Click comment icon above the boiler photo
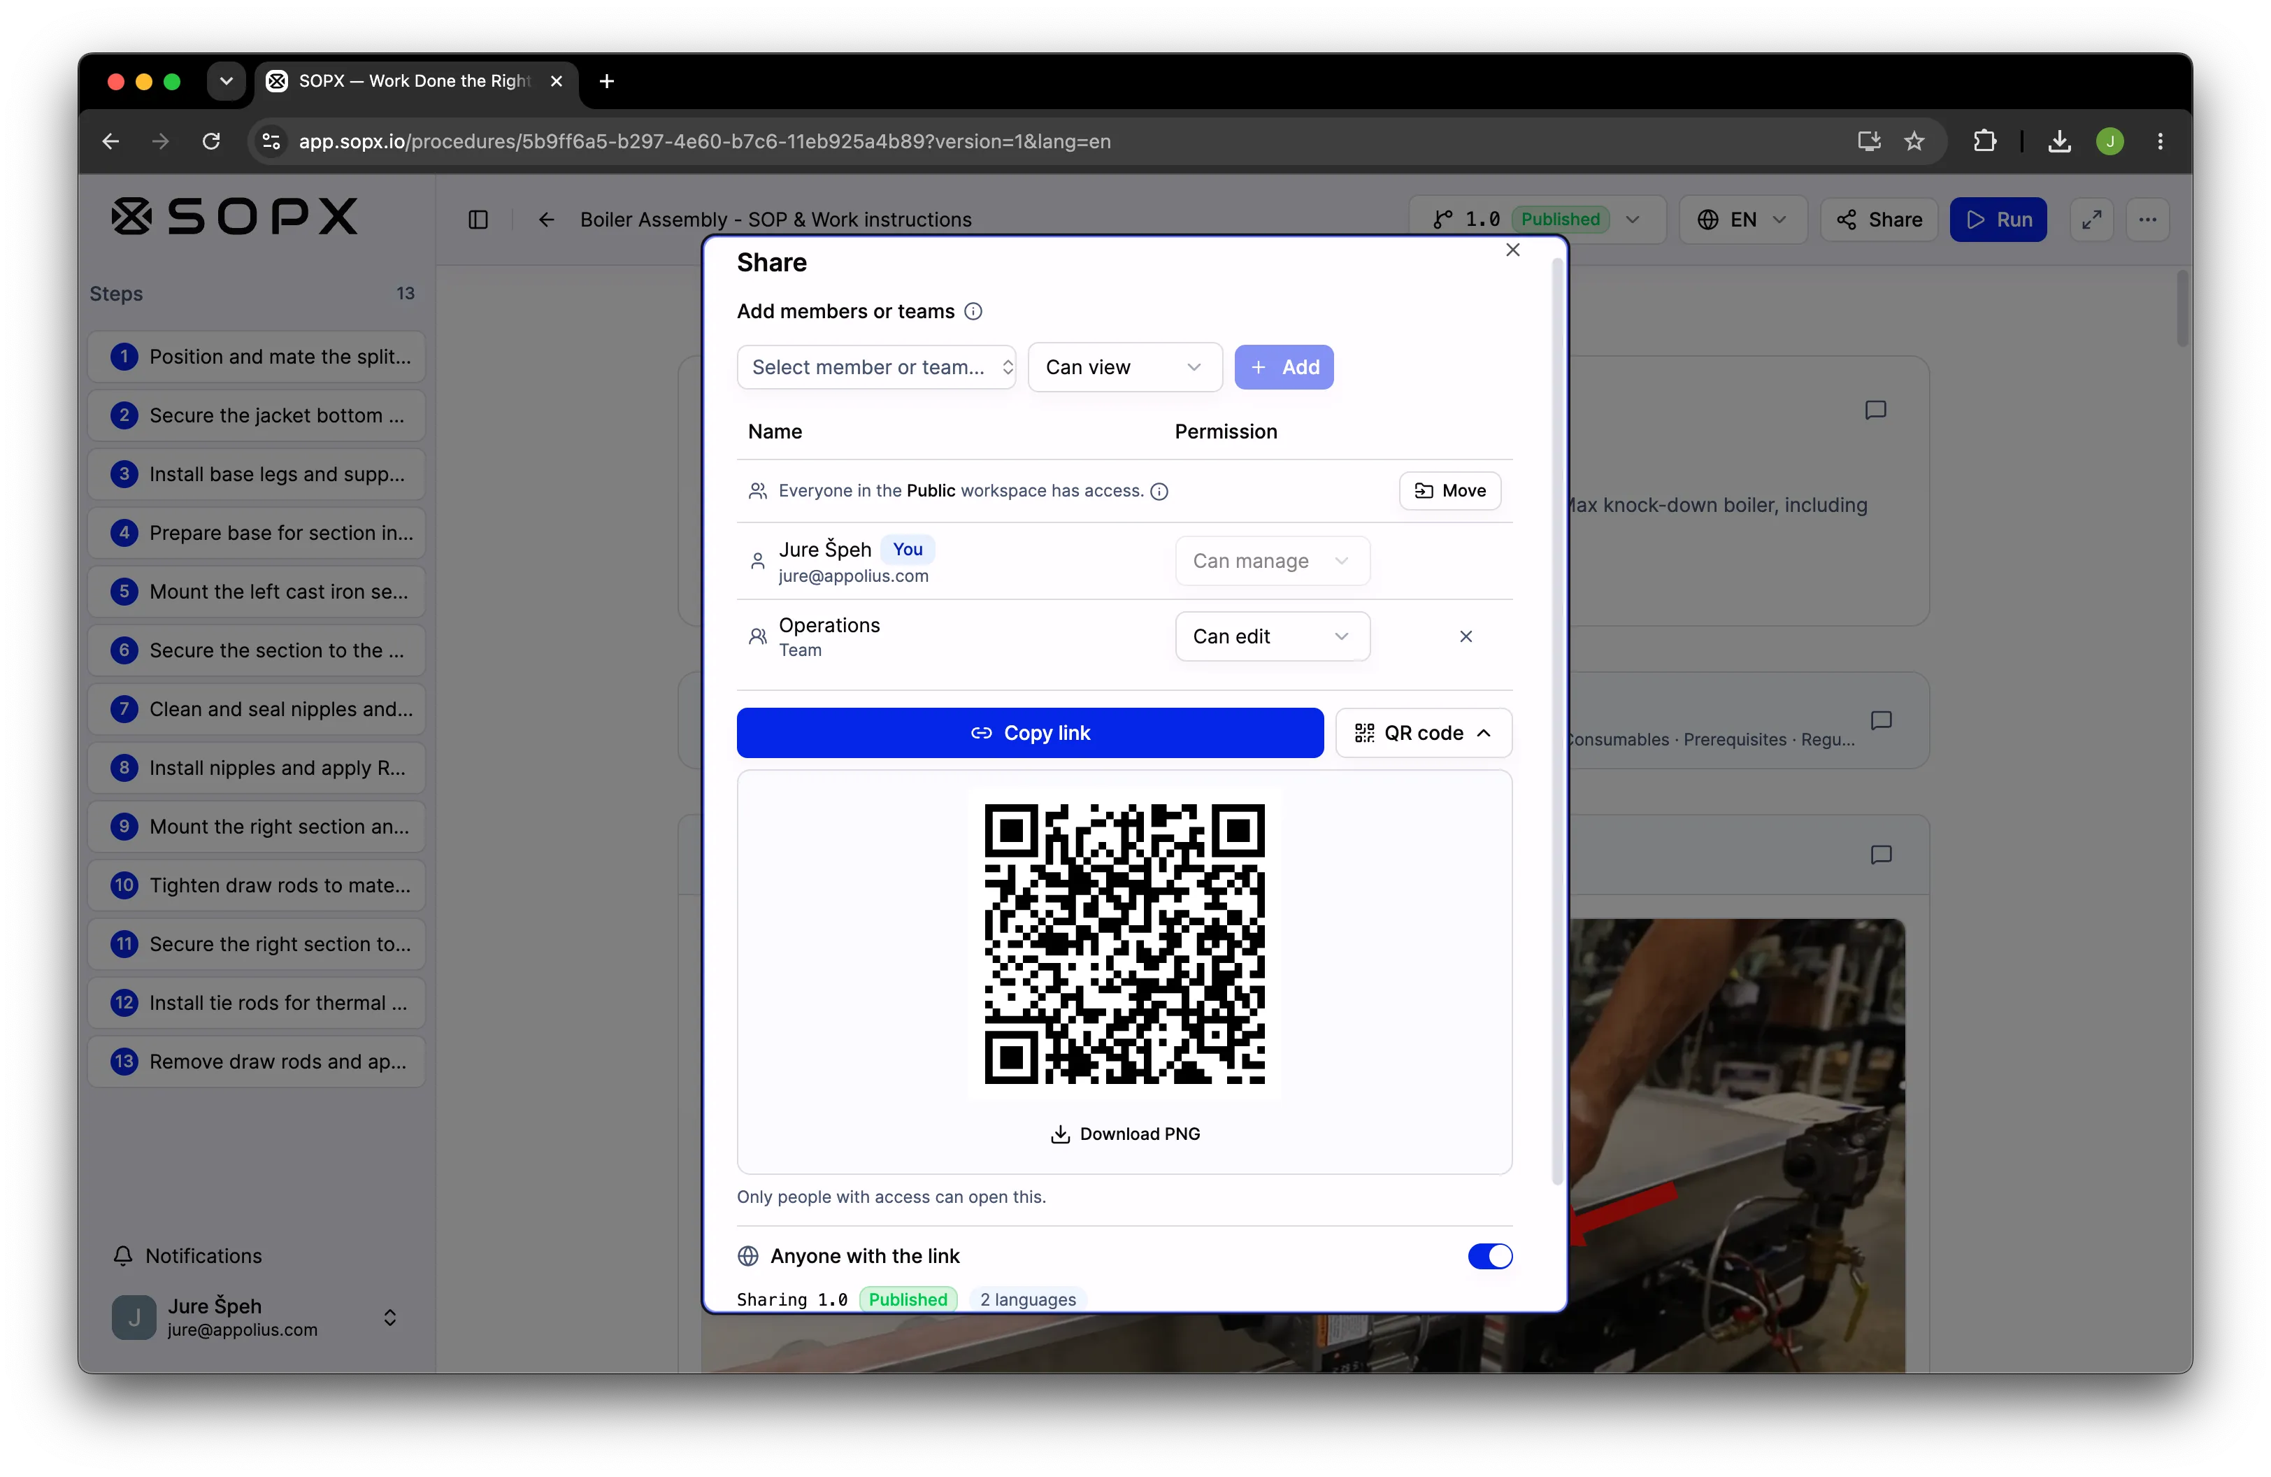 [1881, 855]
